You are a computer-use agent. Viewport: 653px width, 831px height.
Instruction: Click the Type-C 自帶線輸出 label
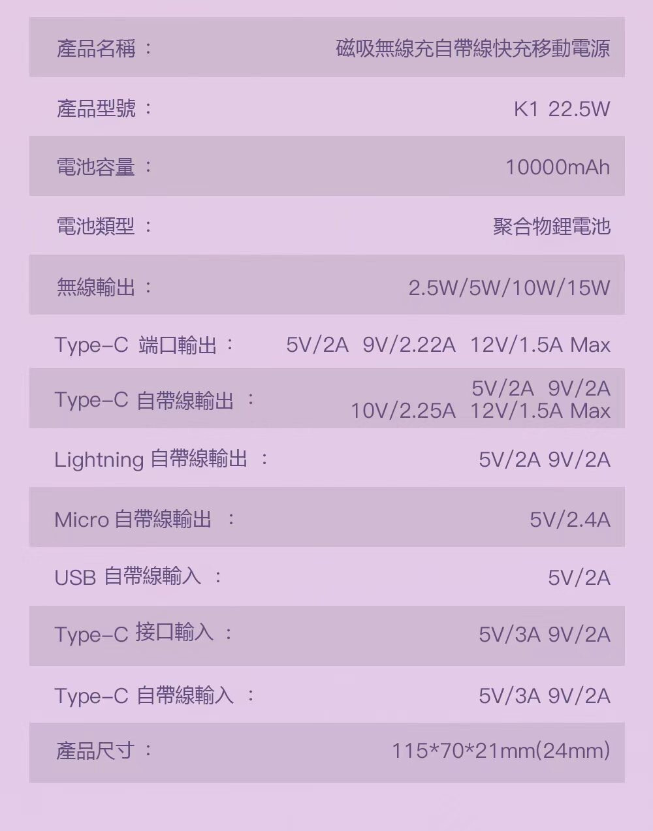point(144,400)
